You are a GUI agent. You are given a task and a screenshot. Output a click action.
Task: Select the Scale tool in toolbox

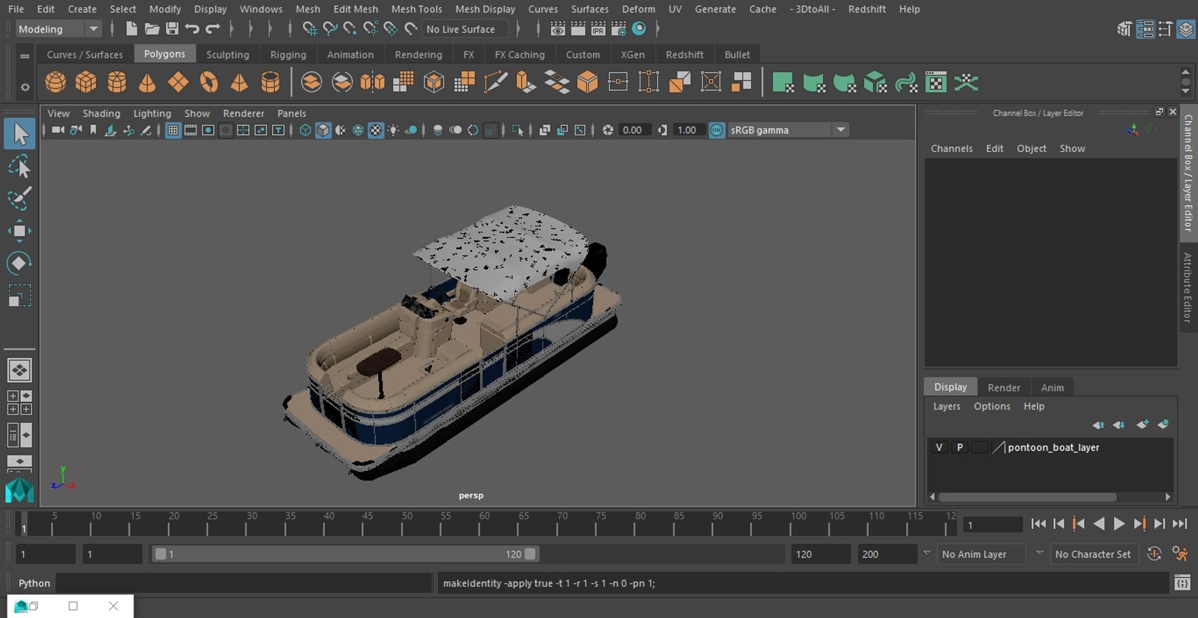[x=19, y=295]
